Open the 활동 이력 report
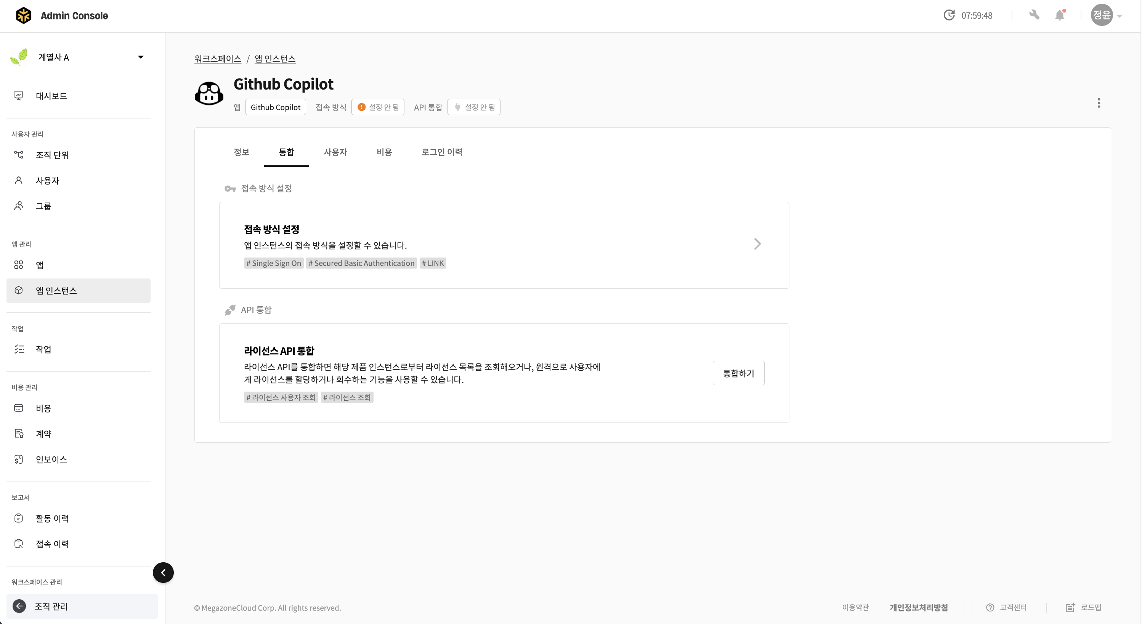Image resolution: width=1142 pixels, height=624 pixels. tap(79, 518)
